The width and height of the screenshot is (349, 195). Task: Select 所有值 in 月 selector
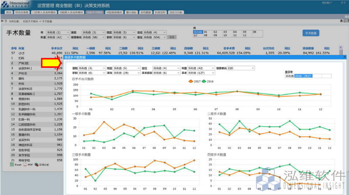[198, 32]
